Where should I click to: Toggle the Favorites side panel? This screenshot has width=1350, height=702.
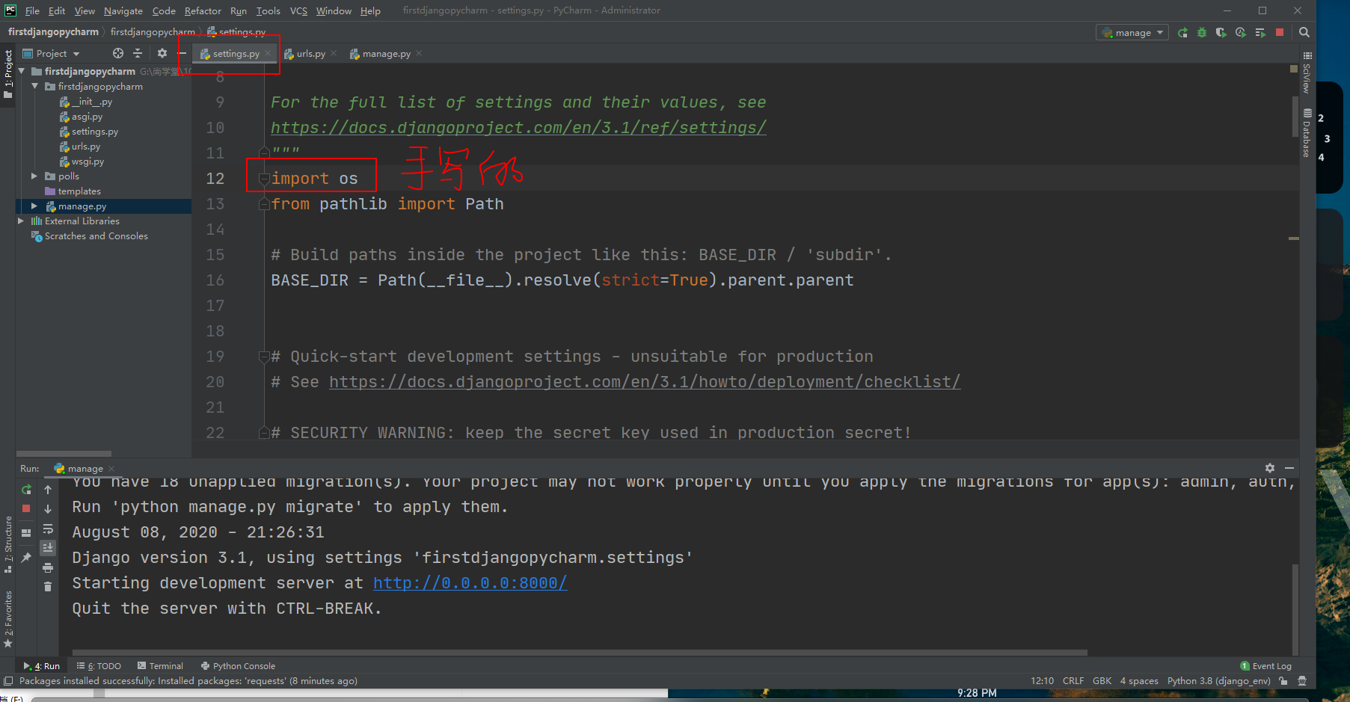[x=8, y=619]
